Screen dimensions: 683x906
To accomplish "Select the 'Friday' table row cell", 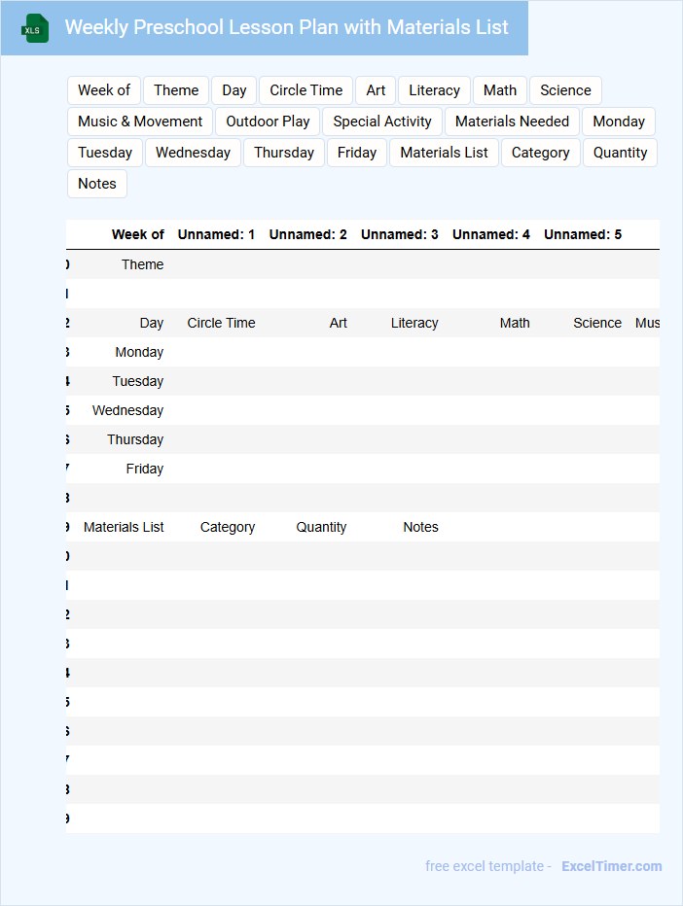I will coord(145,469).
